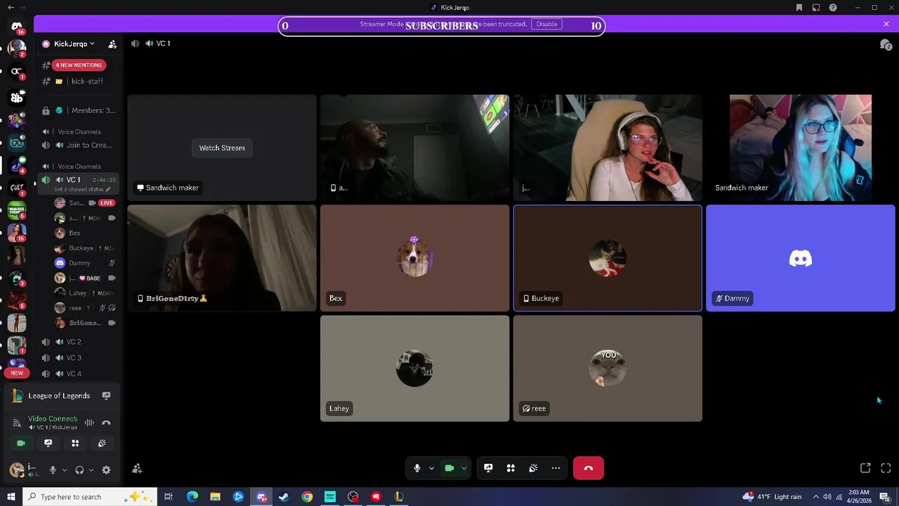Join the VC 4 voice channel
The image size is (899, 506).
tap(79, 374)
